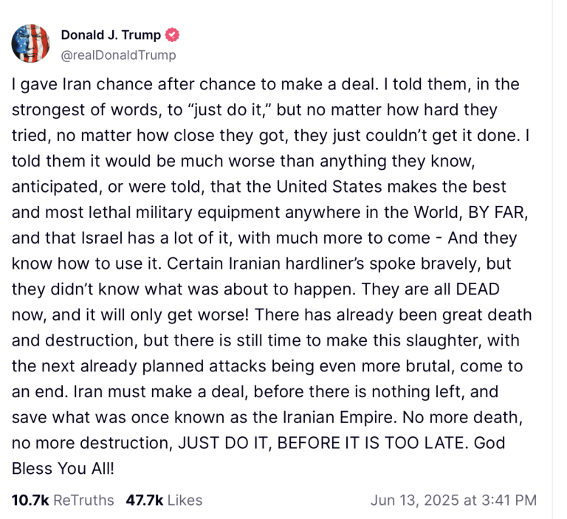Open the @realDonaldTrump handle link
This screenshot has width=567, height=519.
[118, 55]
